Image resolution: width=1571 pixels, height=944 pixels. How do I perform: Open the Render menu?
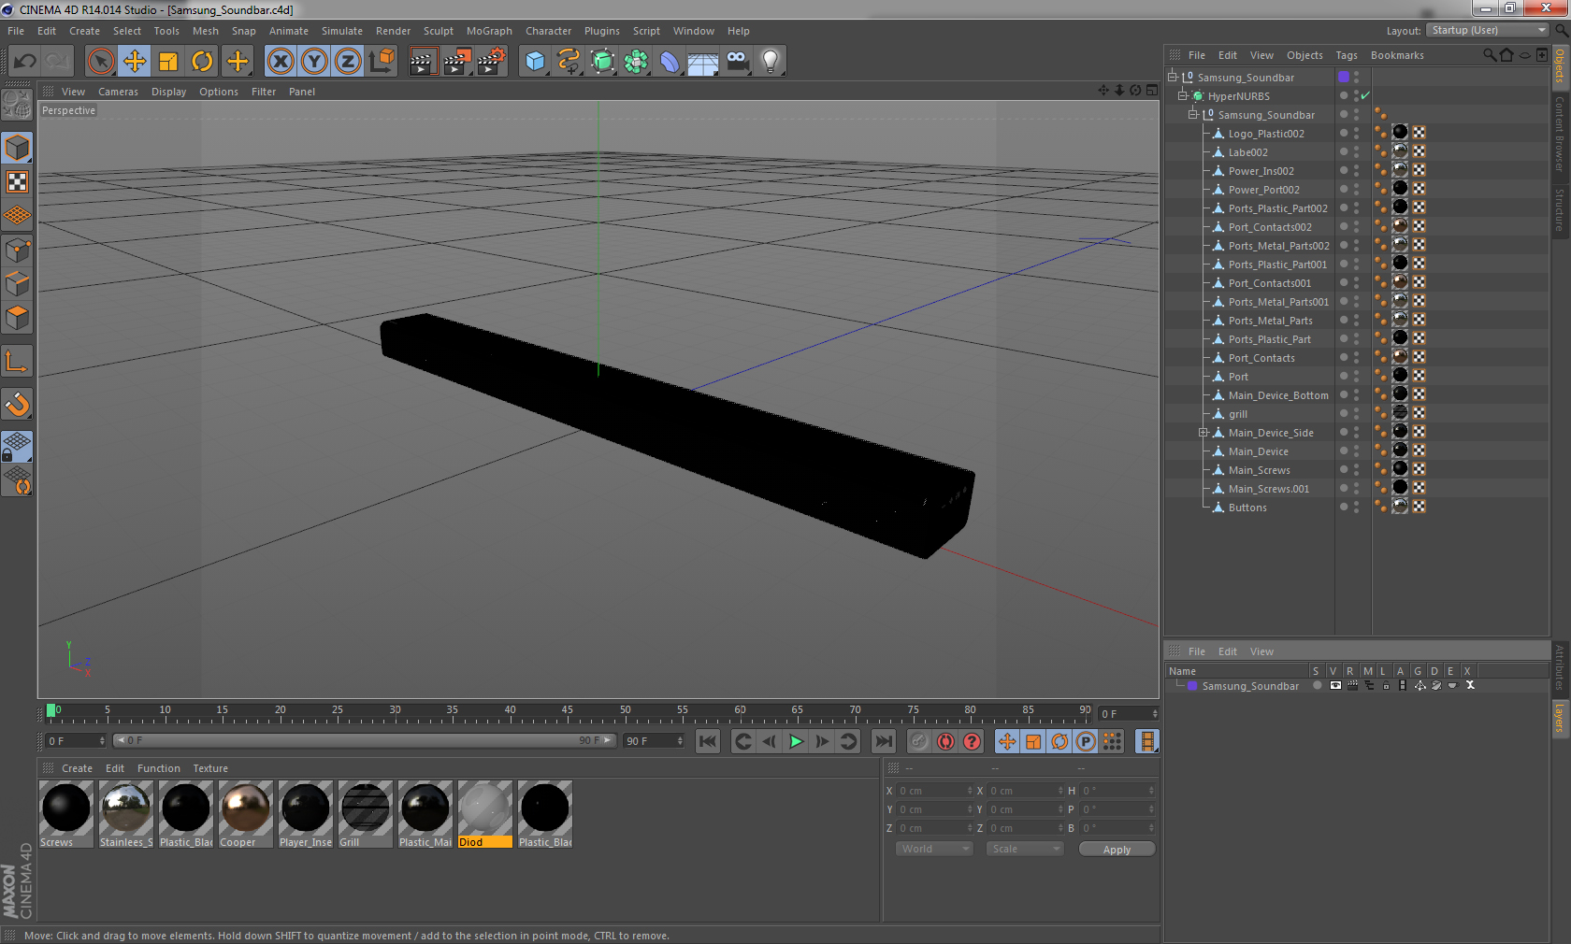(393, 31)
